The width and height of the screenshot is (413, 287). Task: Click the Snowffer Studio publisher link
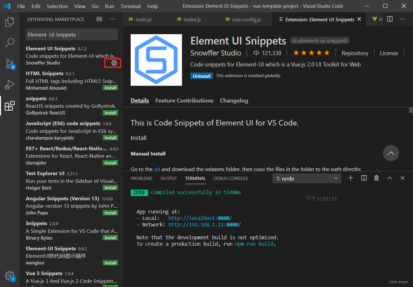tap(216, 53)
